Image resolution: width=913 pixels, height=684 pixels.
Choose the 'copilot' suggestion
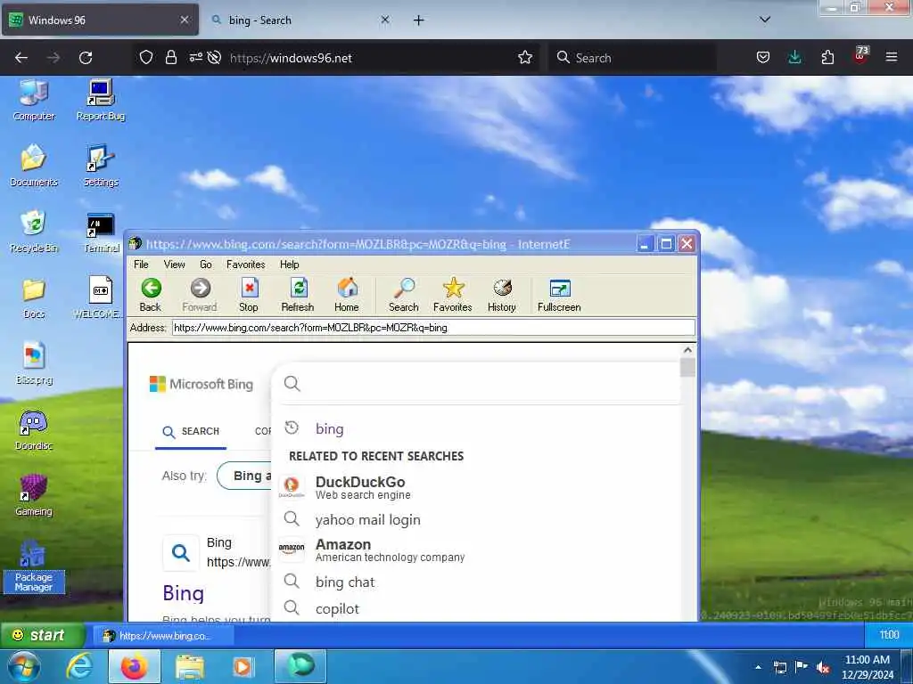337,608
